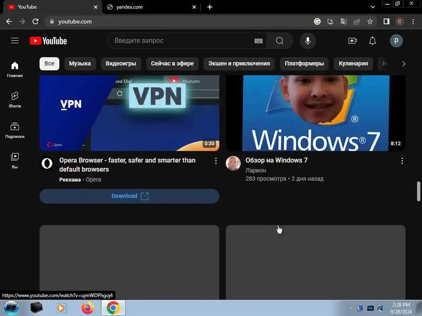Image resolution: width=422 pixels, height=316 pixels.
Task: Click the Google account icon in address bar
Action: [x=317, y=21]
